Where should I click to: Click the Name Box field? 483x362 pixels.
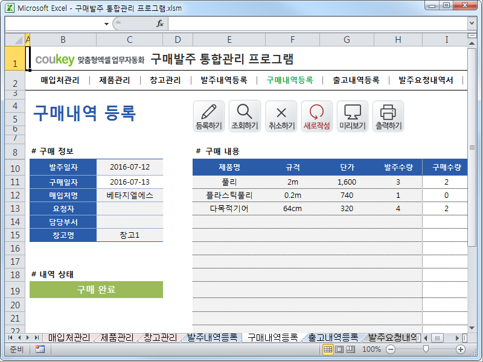point(54,24)
